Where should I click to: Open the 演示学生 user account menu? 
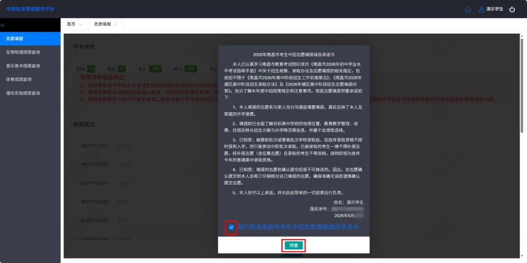pyautogui.click(x=491, y=9)
